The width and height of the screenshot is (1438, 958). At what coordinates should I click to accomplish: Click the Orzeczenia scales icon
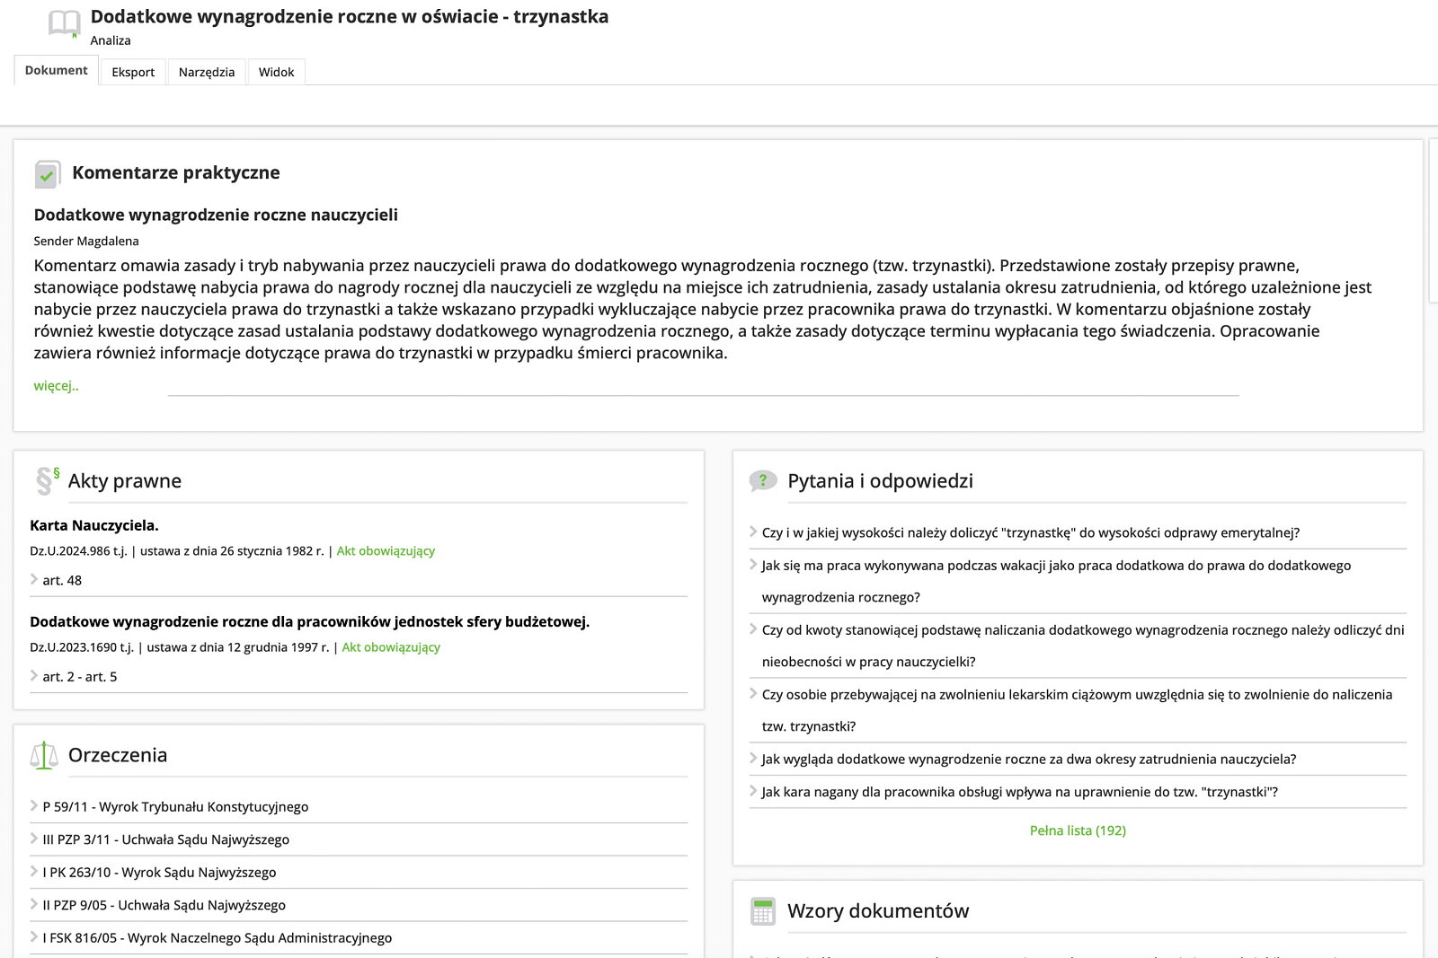(44, 756)
